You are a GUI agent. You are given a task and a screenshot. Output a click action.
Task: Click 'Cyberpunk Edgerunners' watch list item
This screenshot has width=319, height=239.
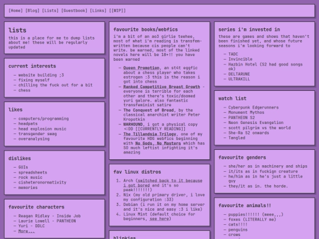point(253,107)
